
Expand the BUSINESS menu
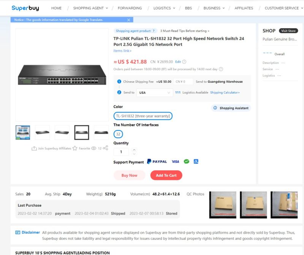(214, 8)
